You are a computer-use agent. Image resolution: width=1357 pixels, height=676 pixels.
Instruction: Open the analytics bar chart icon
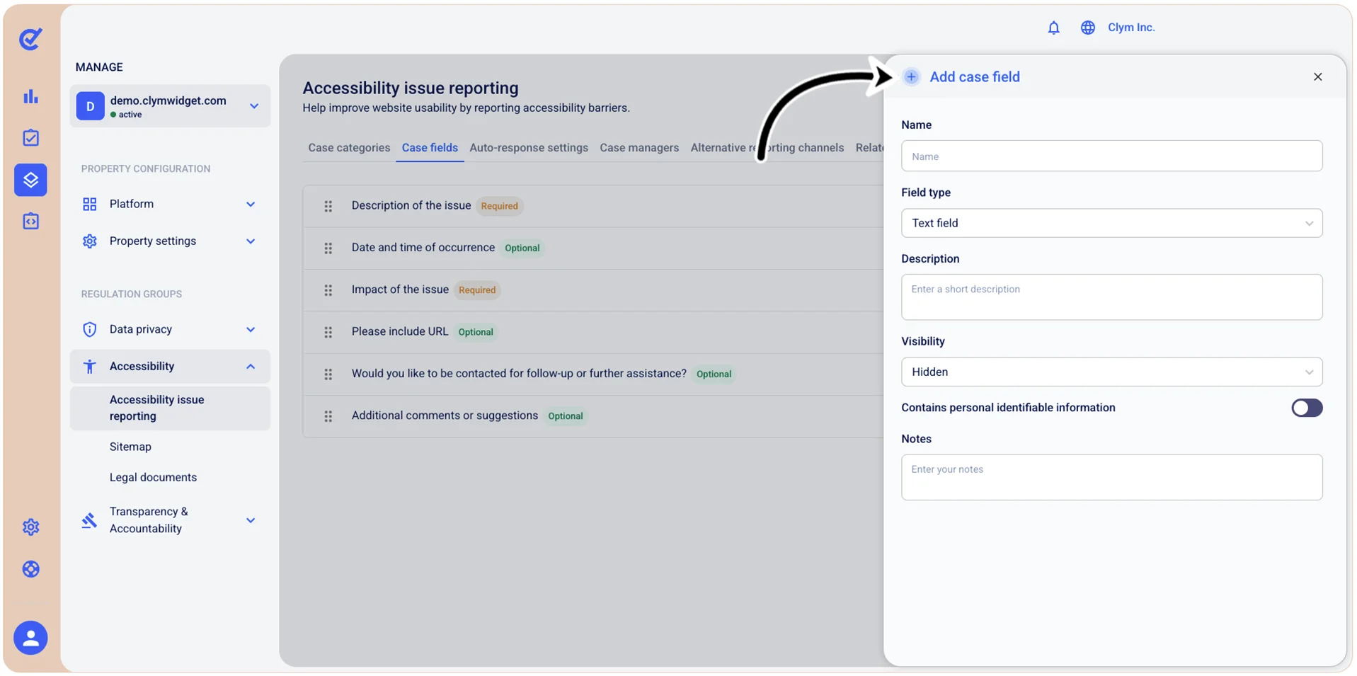coord(30,96)
